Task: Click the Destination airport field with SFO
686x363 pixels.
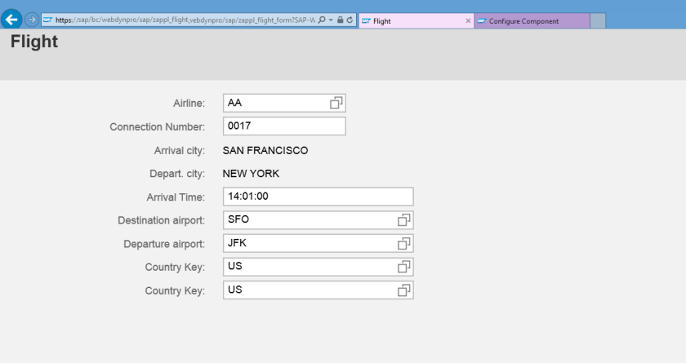Action: coord(318,220)
